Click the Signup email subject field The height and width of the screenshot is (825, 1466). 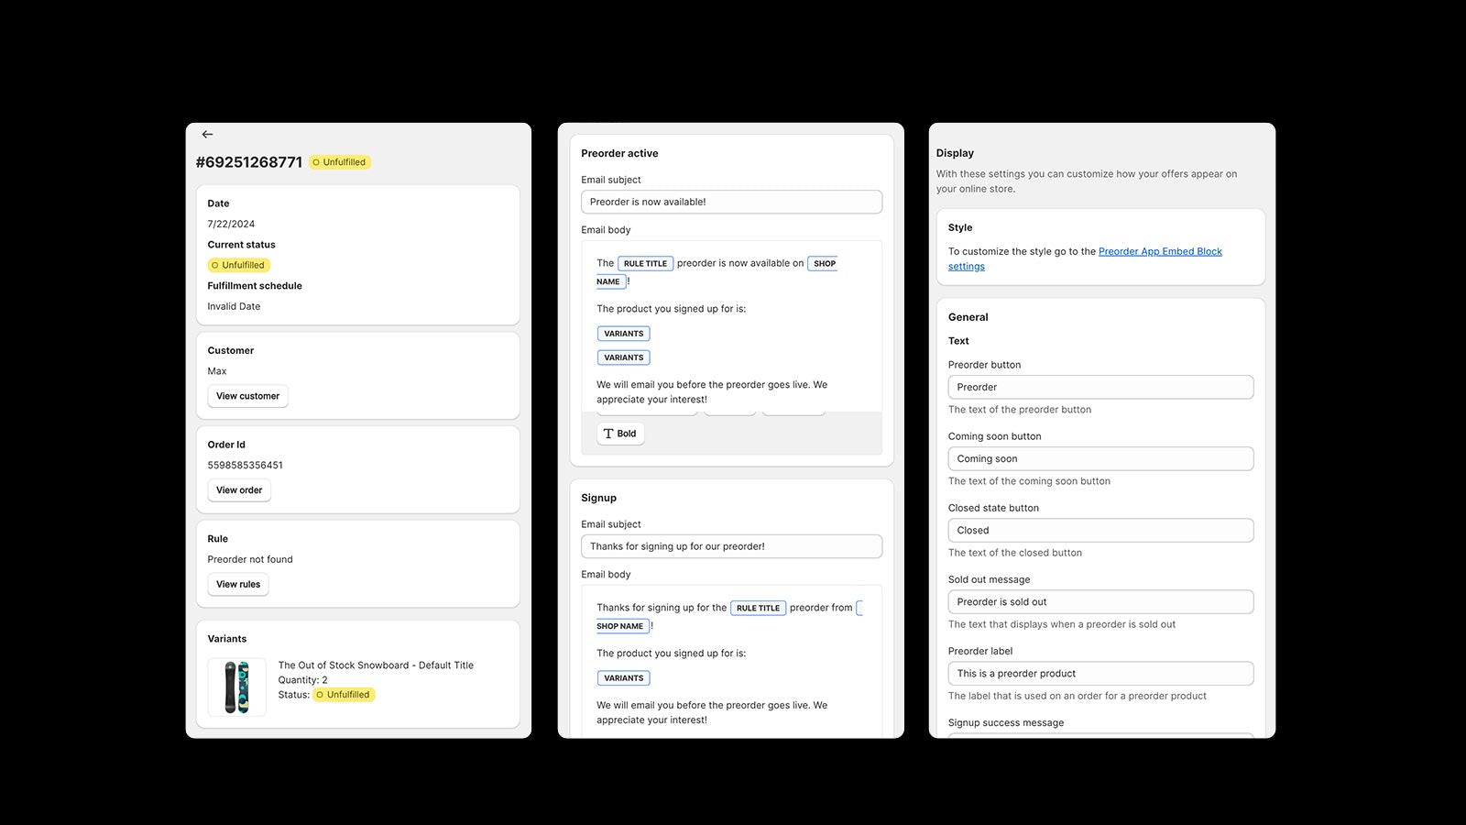pyautogui.click(x=731, y=546)
